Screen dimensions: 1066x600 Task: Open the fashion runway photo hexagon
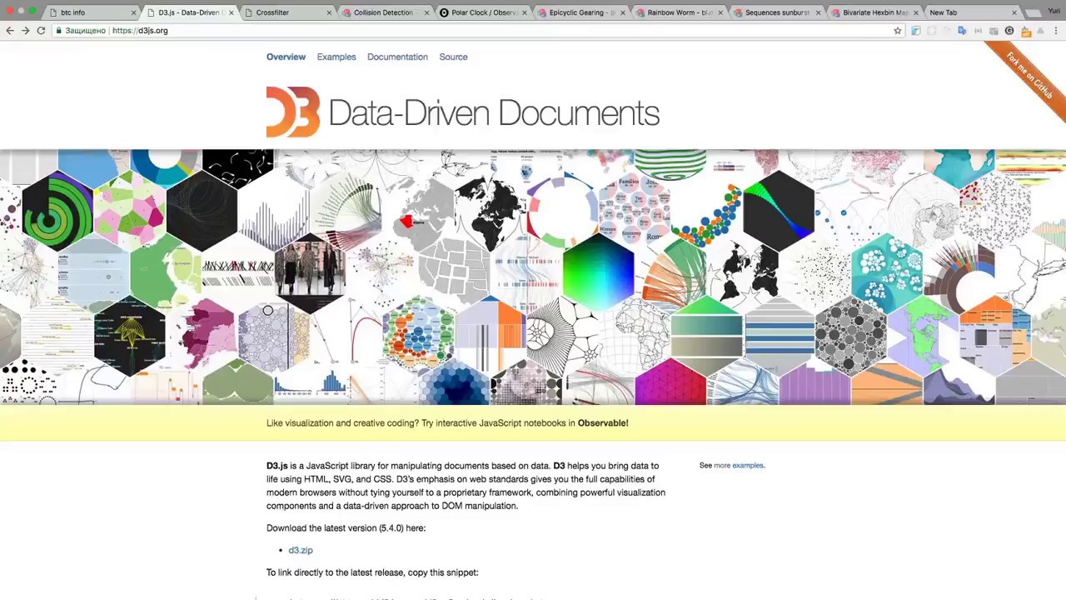pos(310,272)
